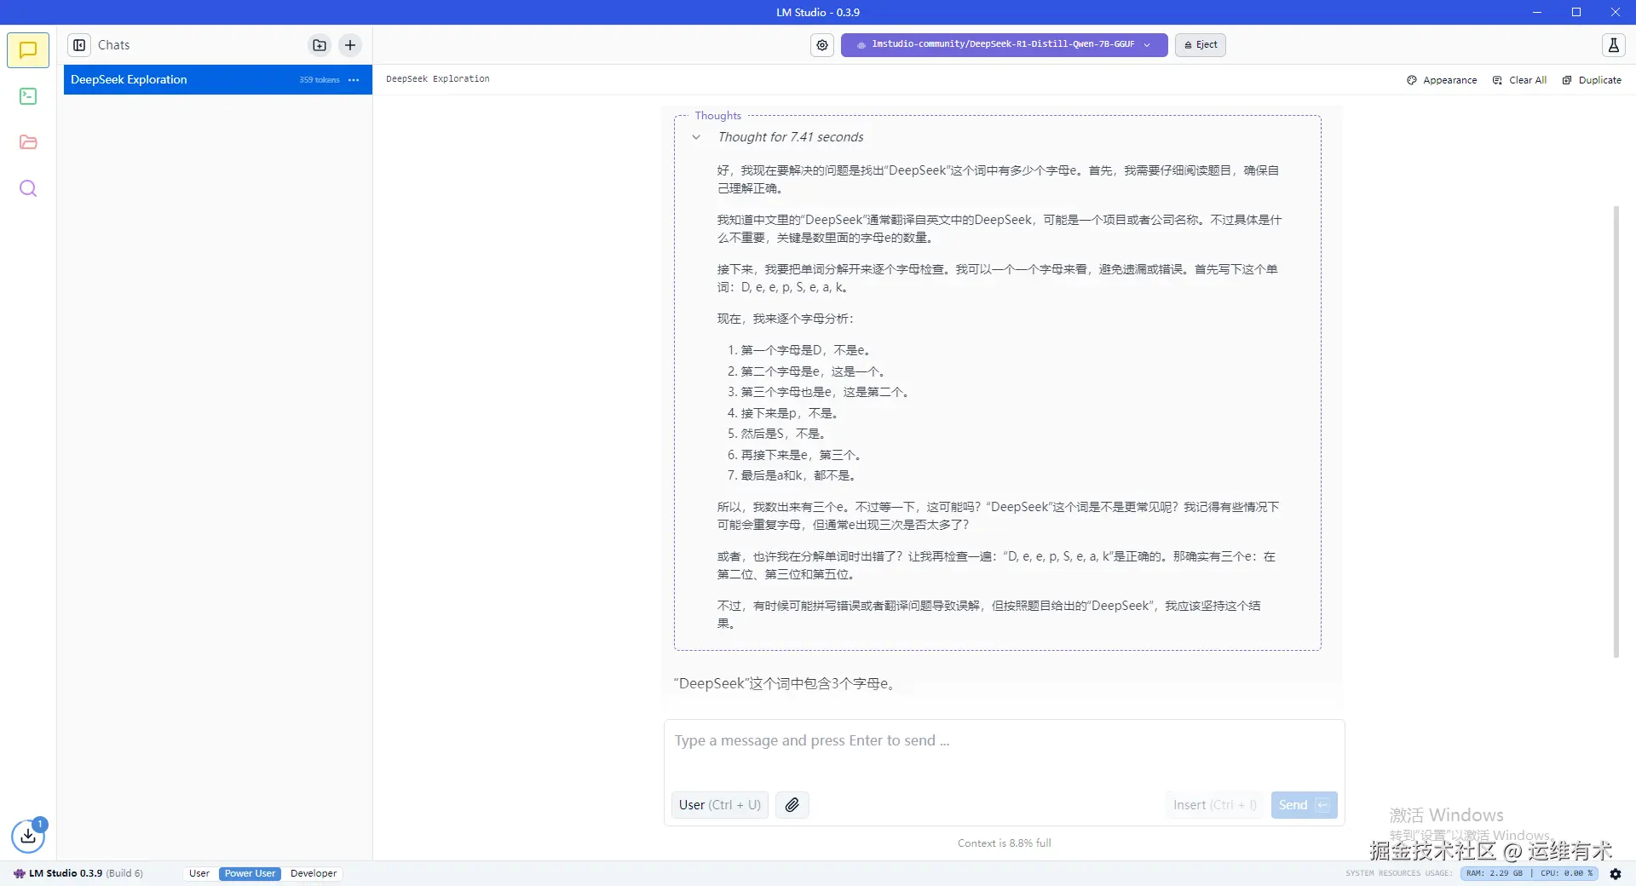
Task: Switch to User mode in the status bar
Action: point(199,873)
